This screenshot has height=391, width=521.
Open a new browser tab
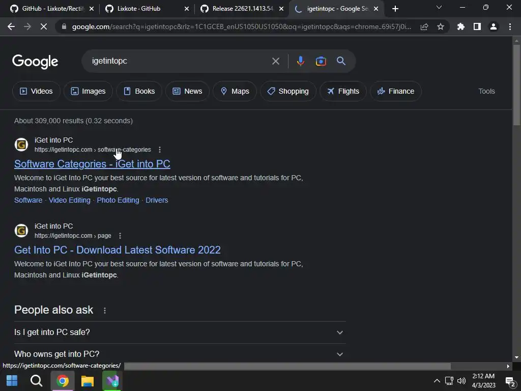point(395,9)
